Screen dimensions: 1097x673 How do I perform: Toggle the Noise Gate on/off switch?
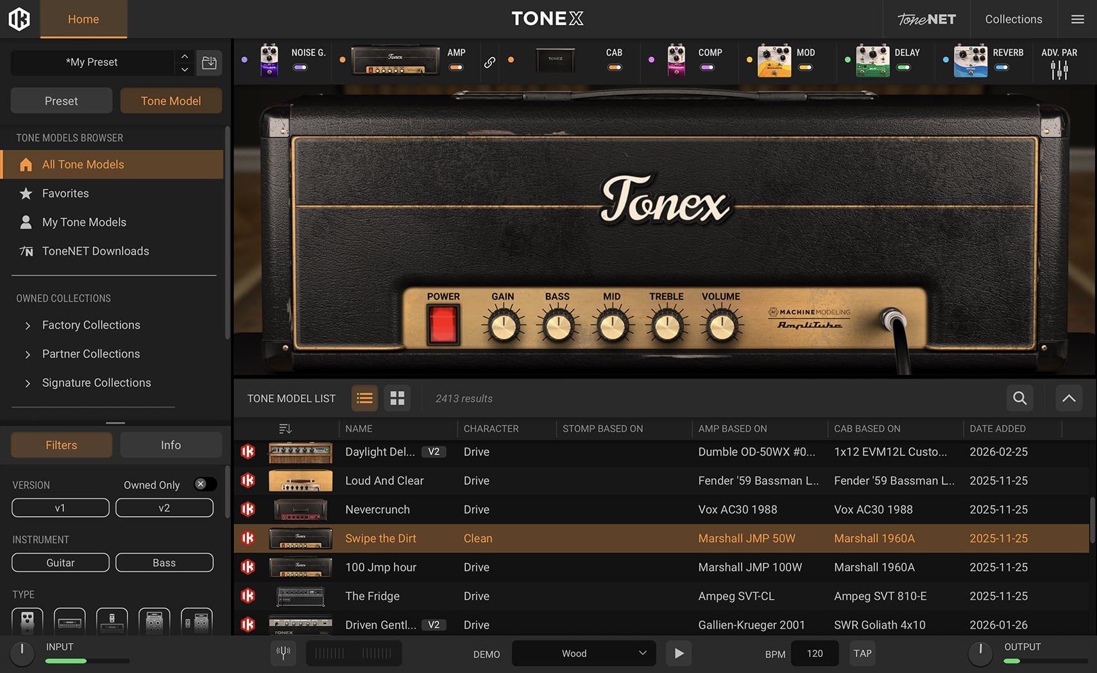(300, 67)
